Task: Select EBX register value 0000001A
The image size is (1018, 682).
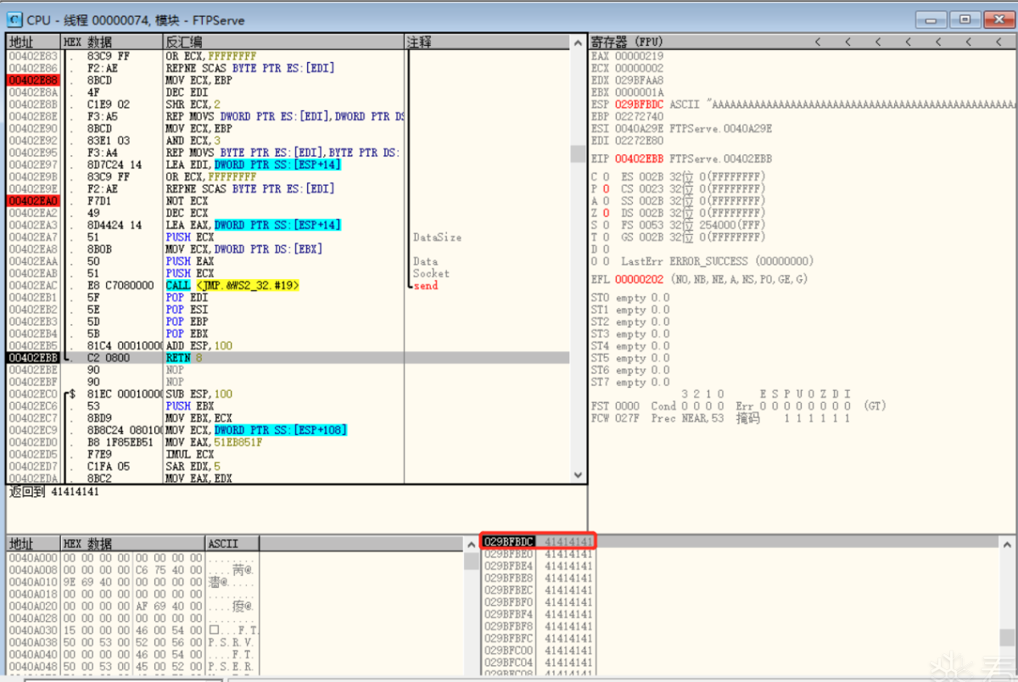Action: pos(639,92)
